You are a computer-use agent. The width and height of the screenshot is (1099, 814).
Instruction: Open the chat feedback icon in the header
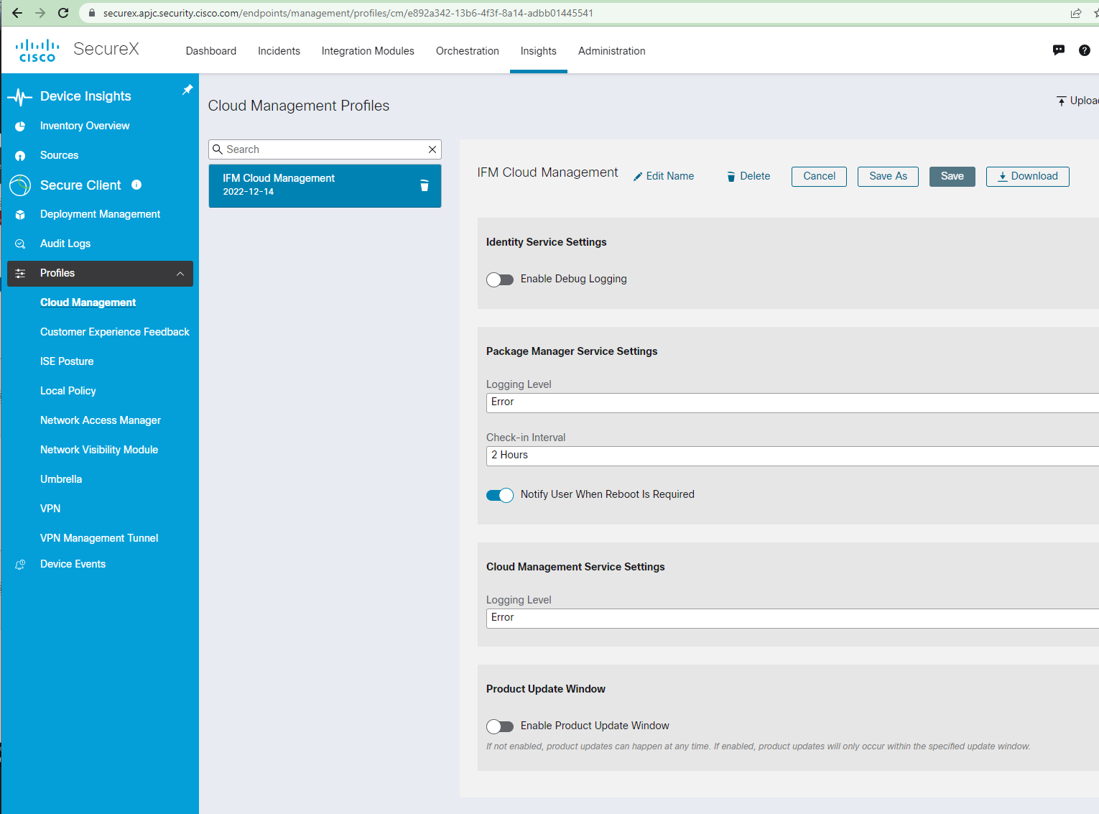[1059, 50]
